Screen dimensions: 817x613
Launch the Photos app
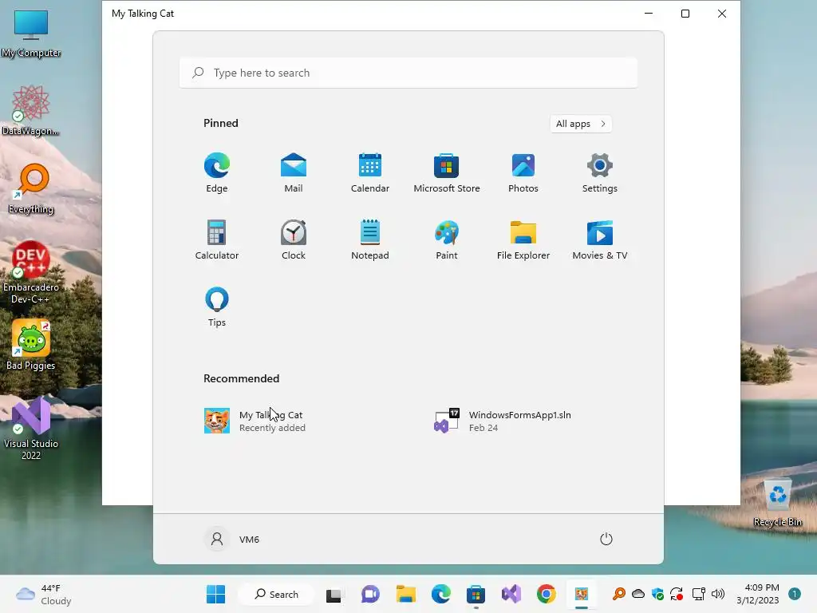[x=523, y=173]
